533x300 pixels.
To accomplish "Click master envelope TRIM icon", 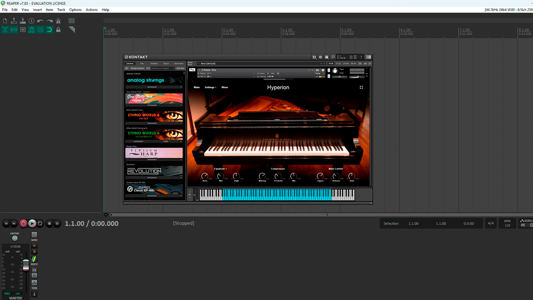I will [x=34, y=283].
